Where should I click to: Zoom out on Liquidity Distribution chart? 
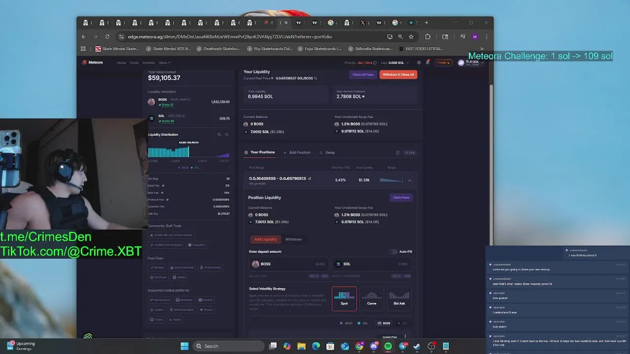click(226, 134)
